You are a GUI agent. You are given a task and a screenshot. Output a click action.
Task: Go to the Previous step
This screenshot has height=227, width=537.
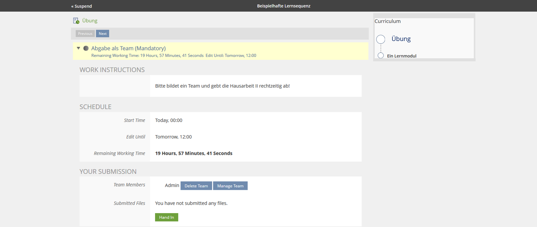tap(85, 34)
